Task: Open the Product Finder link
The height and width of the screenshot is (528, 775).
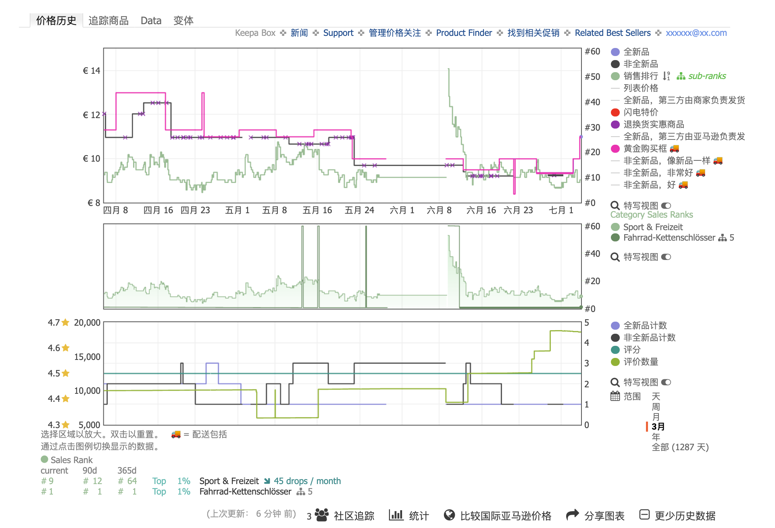Action: tap(464, 33)
